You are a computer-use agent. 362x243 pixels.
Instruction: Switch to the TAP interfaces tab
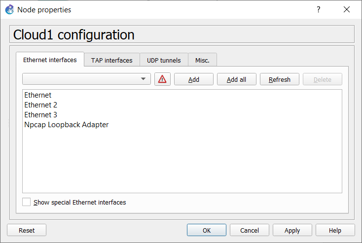click(112, 60)
